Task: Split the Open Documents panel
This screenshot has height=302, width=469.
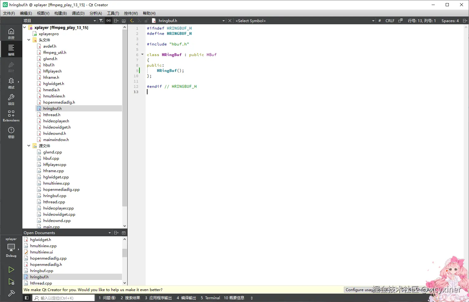Action: coord(116,233)
